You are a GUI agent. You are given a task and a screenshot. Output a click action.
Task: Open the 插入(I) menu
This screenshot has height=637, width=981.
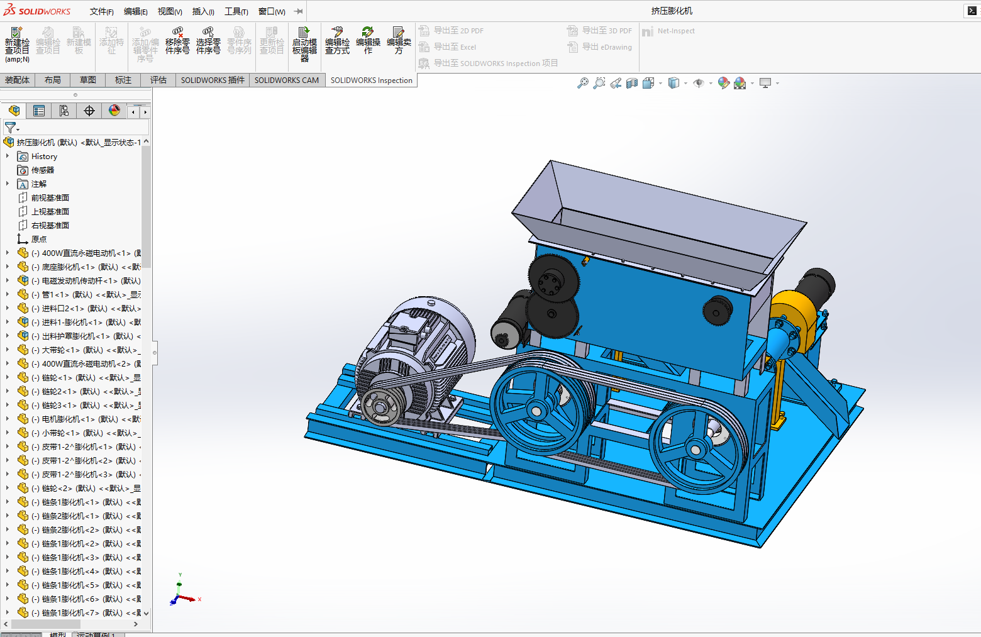(x=203, y=11)
